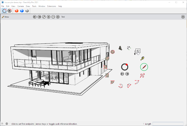Choose the Freehand squiggle tool
This screenshot has width=187, height=126.
tap(142, 75)
